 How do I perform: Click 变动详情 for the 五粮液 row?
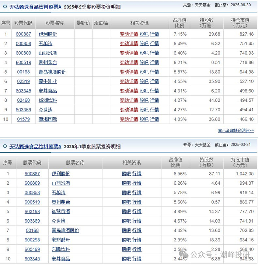click(x=129, y=43)
